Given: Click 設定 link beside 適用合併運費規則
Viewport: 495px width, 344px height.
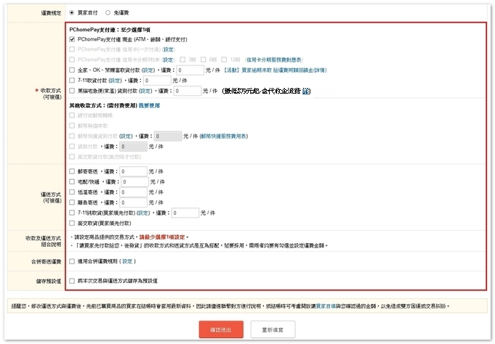Looking at the screenshot, I should pos(128,261).
